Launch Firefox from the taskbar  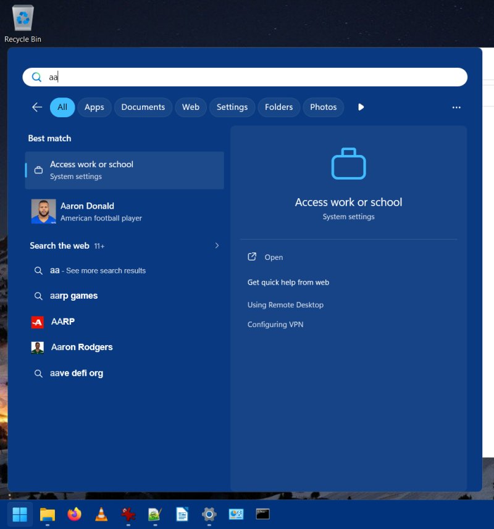(74, 514)
